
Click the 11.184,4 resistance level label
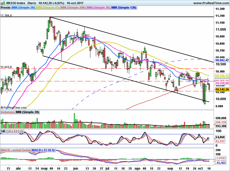click(x=6, y=15)
